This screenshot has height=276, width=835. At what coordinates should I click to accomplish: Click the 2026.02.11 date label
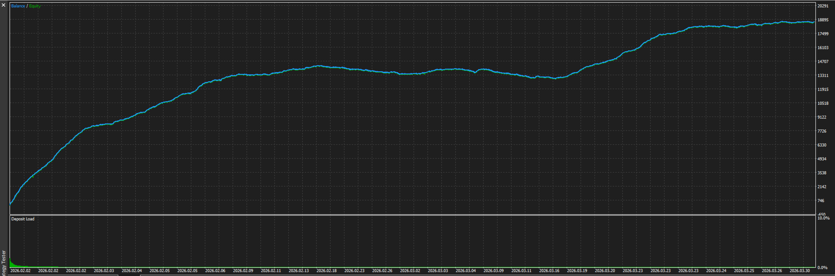(x=271, y=271)
